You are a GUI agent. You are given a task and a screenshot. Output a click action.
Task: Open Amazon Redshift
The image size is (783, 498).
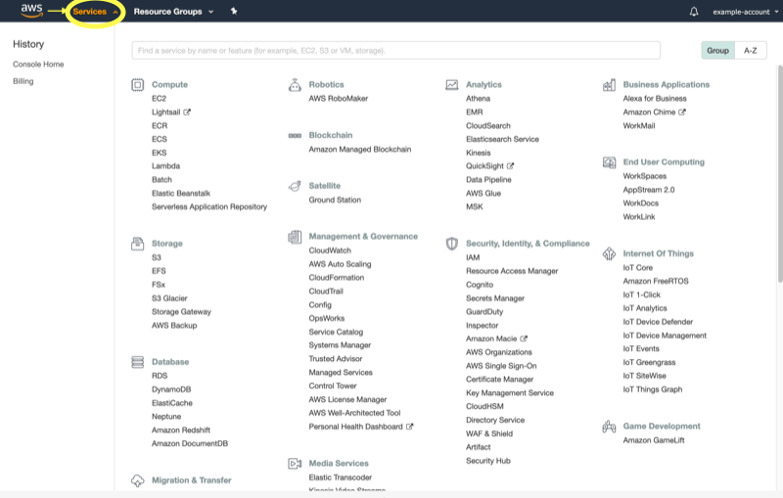[x=181, y=430]
